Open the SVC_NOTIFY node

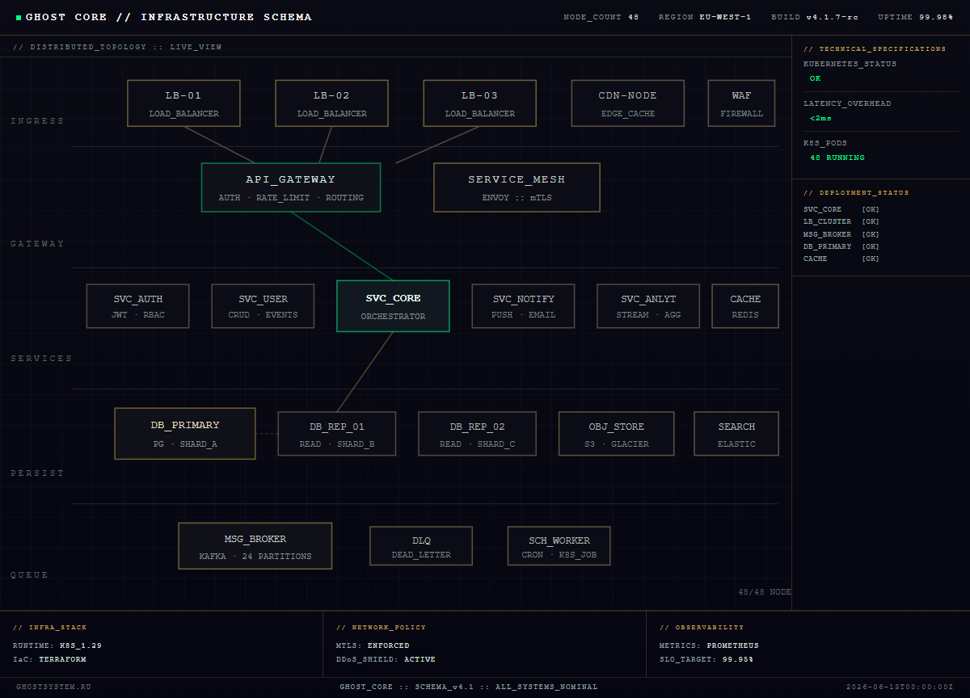pyautogui.click(x=523, y=306)
